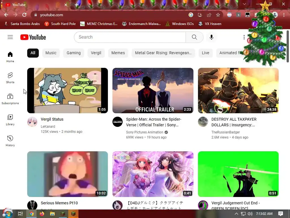290x218 pixels.
Task: Click the share page icon
Action: pyautogui.click(x=209, y=15)
